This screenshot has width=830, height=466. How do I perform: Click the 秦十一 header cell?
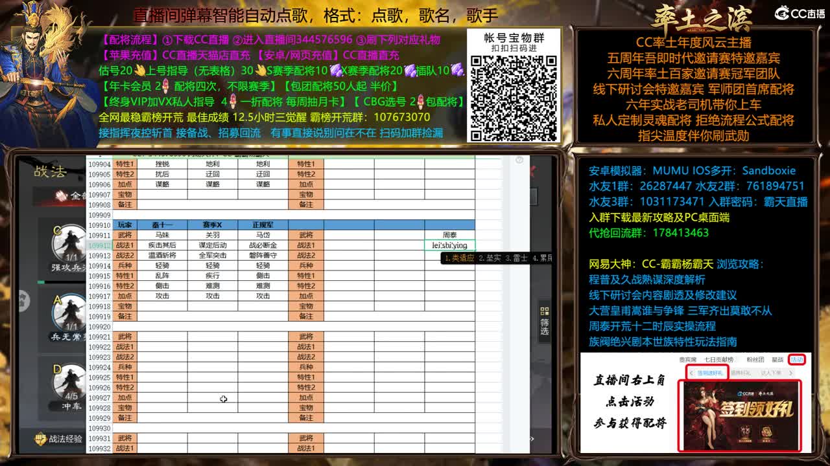pyautogui.click(x=162, y=225)
